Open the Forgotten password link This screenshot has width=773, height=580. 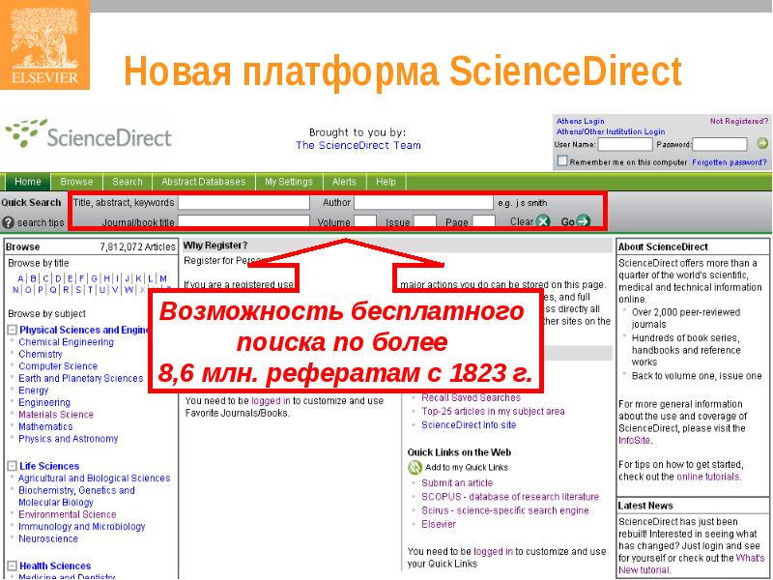[x=729, y=162]
